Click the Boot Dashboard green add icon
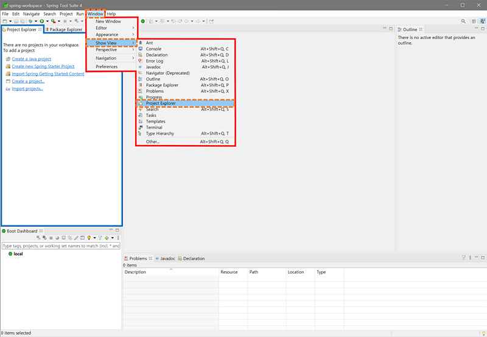487x337 pixels. [107, 238]
